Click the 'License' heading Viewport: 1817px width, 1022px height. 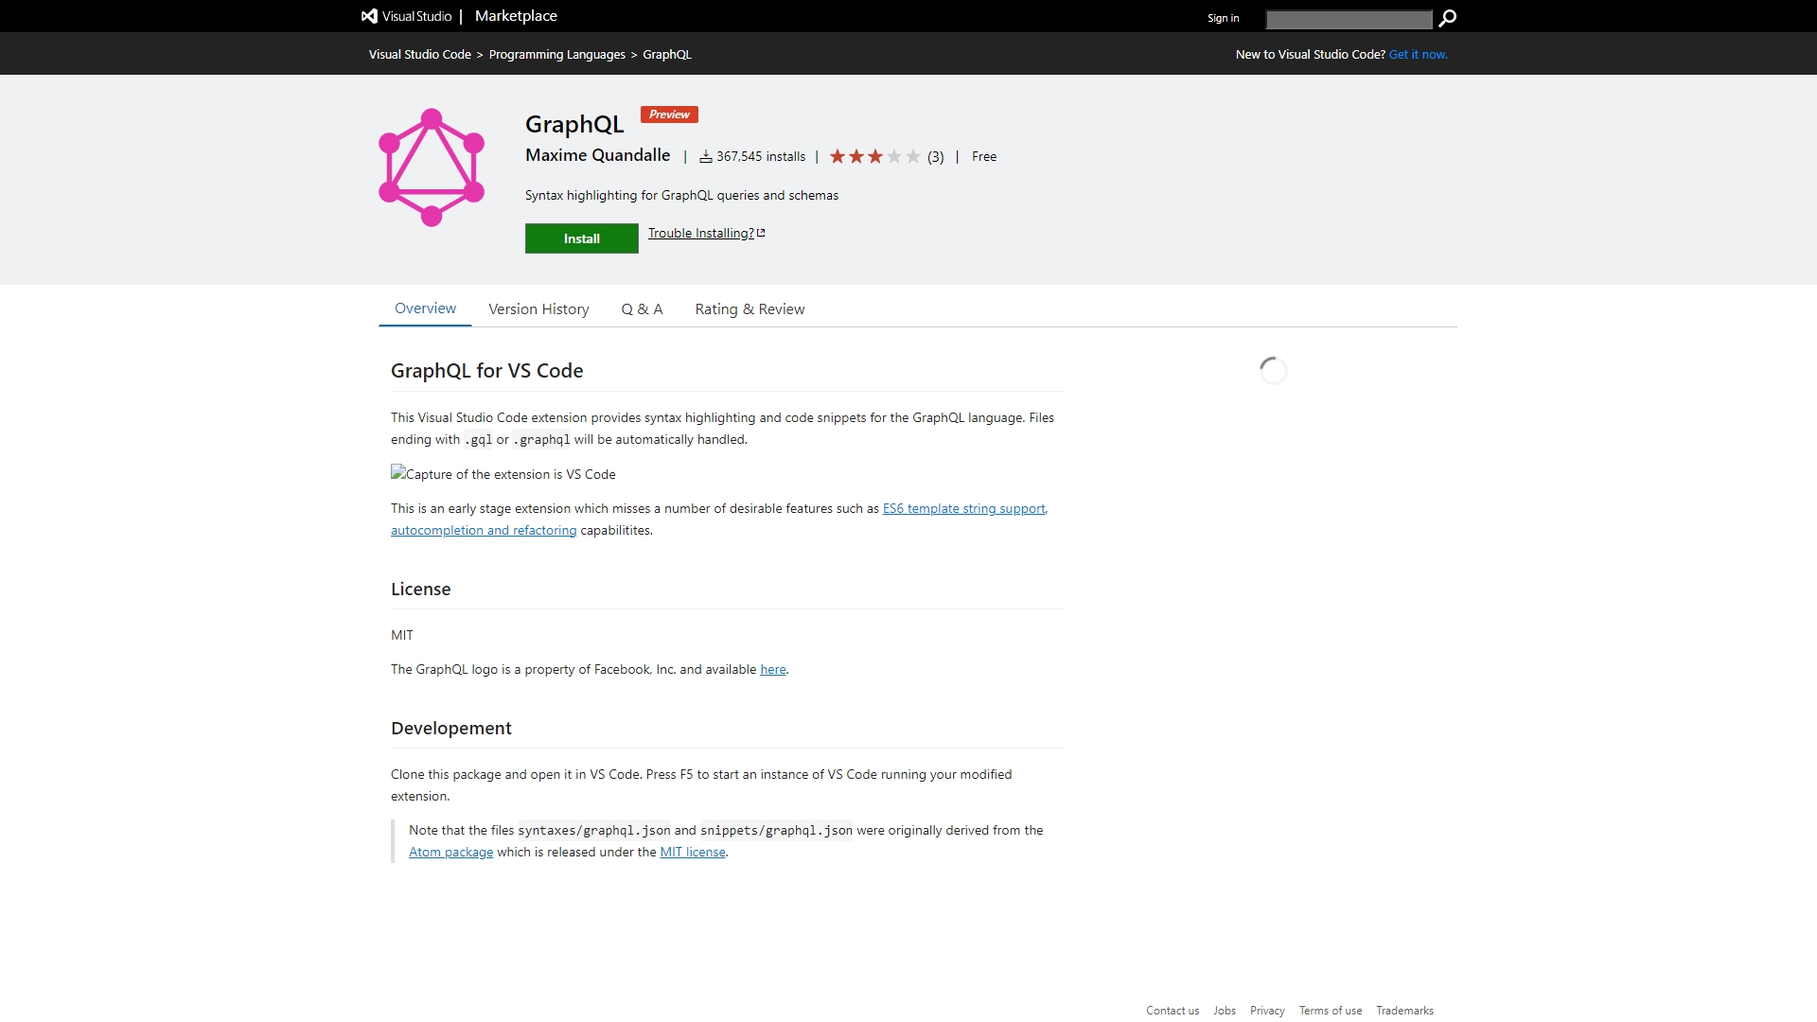tap(420, 589)
